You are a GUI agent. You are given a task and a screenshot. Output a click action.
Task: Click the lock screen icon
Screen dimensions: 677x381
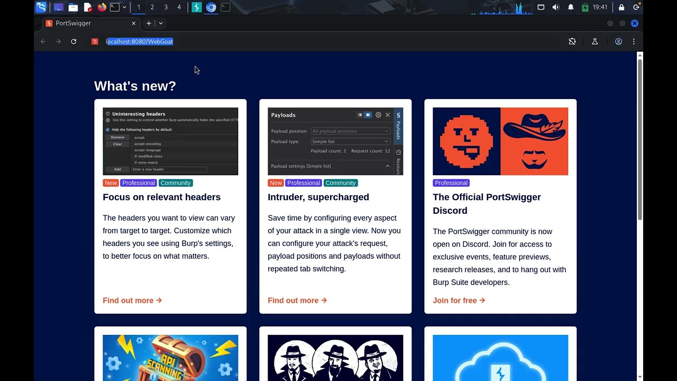(x=621, y=7)
